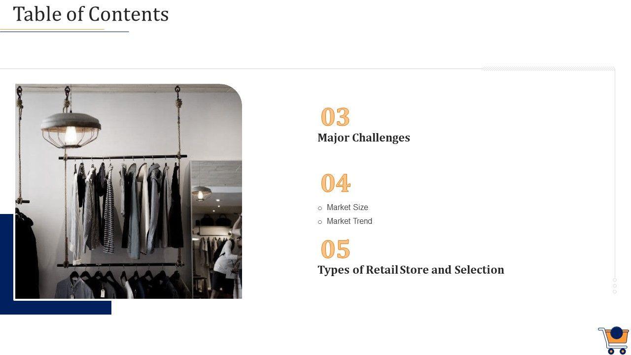This screenshot has height=355, width=631.
Task: Click the top decorative dot on right edge
Action: [615, 280]
